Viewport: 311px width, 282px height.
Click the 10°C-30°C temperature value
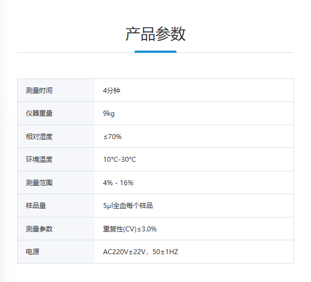[119, 160]
